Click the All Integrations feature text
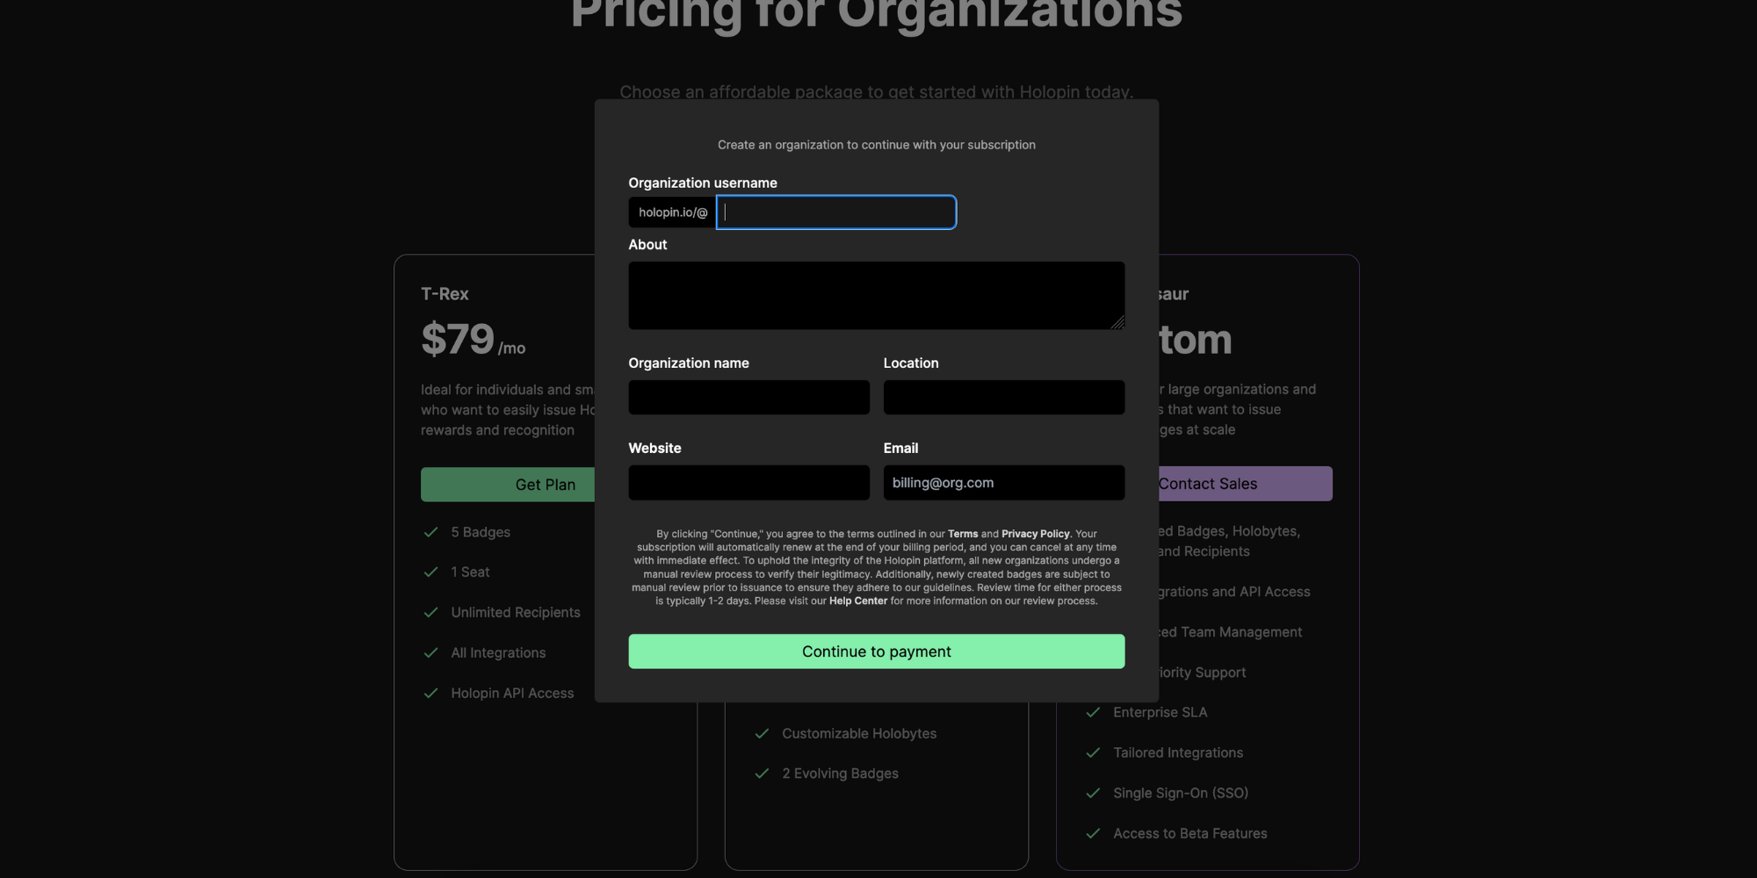 [x=498, y=653]
